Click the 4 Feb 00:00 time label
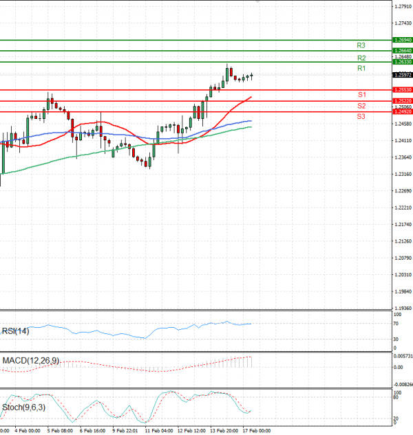The width and height of the screenshot is (413, 435). coord(28,431)
